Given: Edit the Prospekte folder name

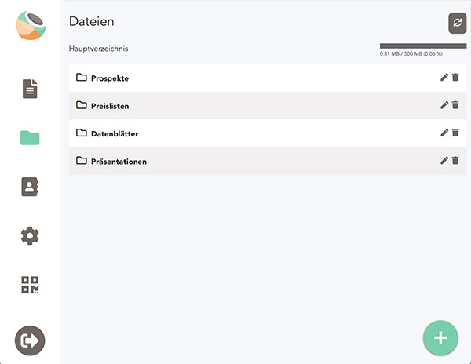Looking at the screenshot, I should pyautogui.click(x=444, y=78).
